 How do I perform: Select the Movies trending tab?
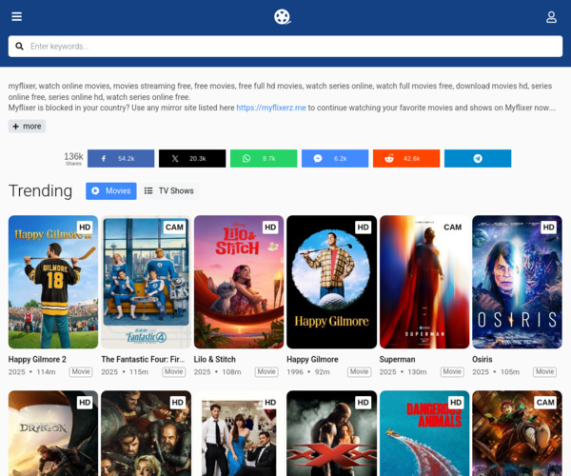[111, 190]
